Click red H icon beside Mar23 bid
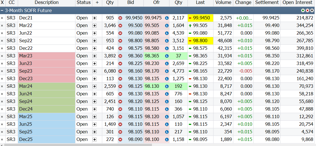316x146 pixels. pyautogui.click(x=120, y=56)
